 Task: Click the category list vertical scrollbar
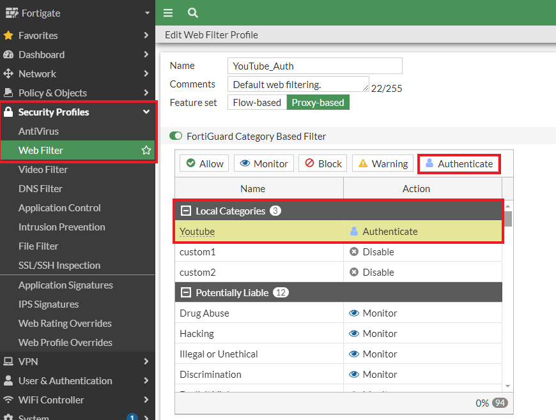(508, 219)
